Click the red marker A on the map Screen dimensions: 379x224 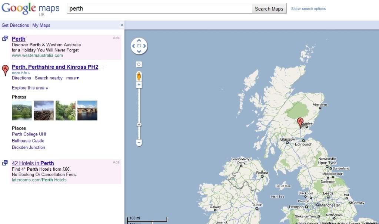click(x=300, y=123)
